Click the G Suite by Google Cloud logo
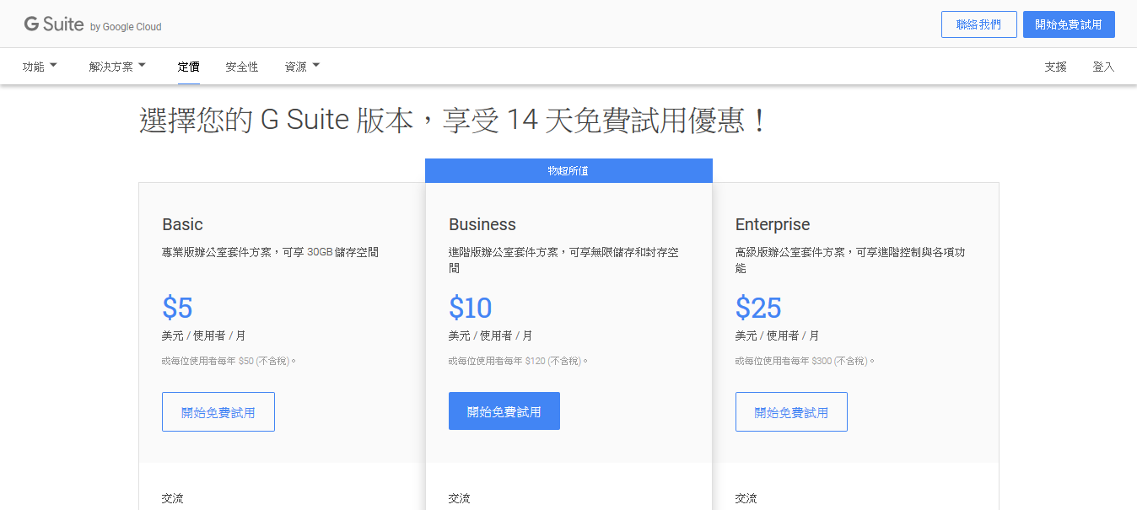1137x510 pixels. [x=93, y=24]
